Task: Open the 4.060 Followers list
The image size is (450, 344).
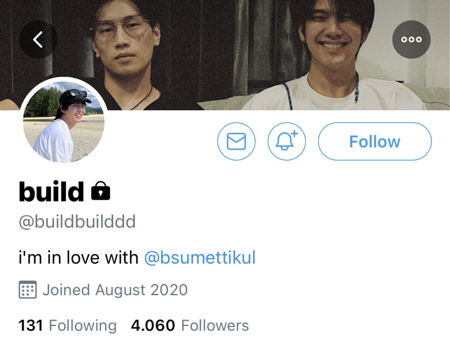Action: pyautogui.click(x=190, y=325)
